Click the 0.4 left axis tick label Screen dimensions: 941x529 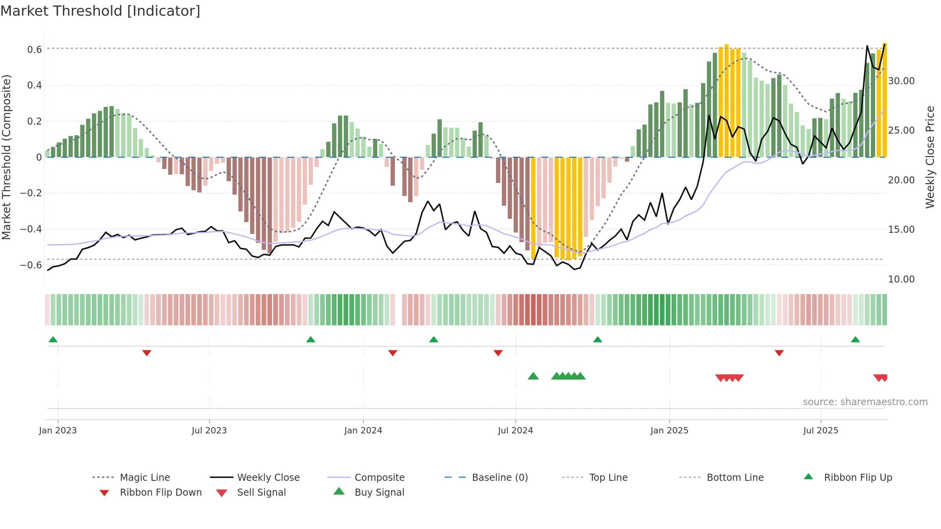(35, 85)
